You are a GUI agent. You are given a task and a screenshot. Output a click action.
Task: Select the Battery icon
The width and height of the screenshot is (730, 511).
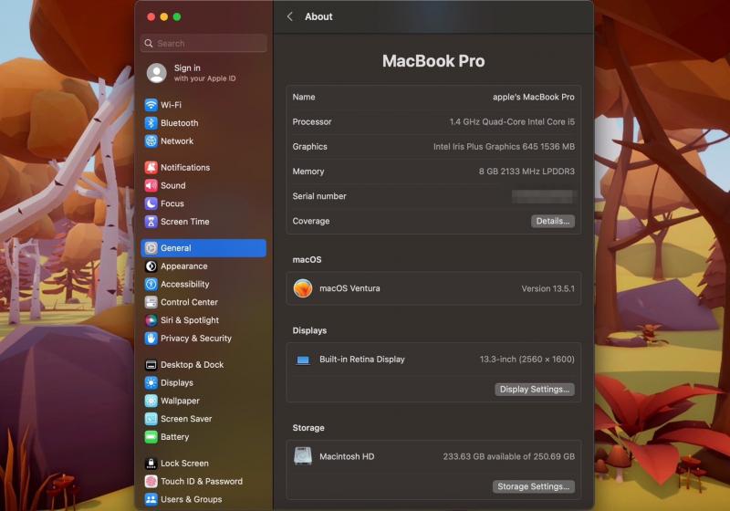point(151,437)
